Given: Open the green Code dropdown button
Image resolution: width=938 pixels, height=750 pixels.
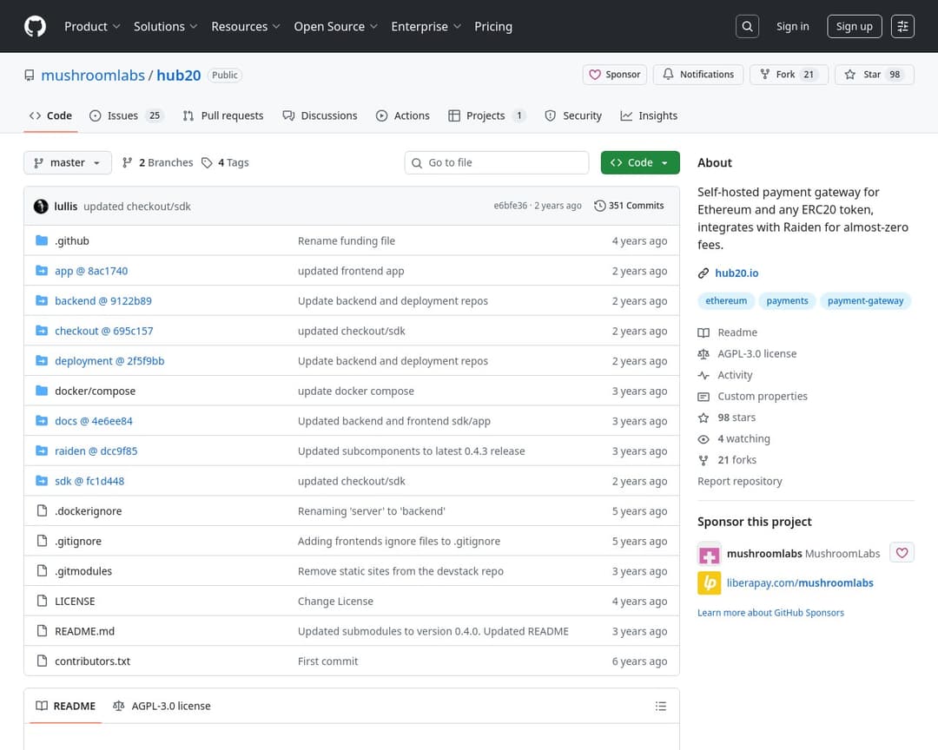Looking at the screenshot, I should click(x=639, y=162).
